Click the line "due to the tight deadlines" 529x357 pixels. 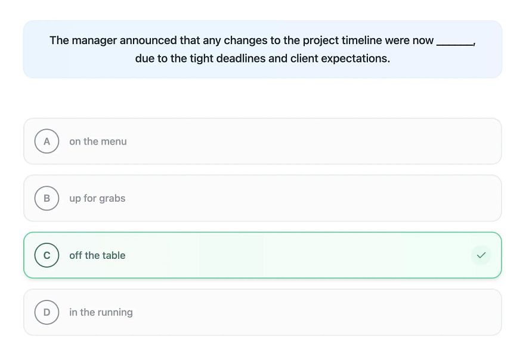tap(262, 58)
